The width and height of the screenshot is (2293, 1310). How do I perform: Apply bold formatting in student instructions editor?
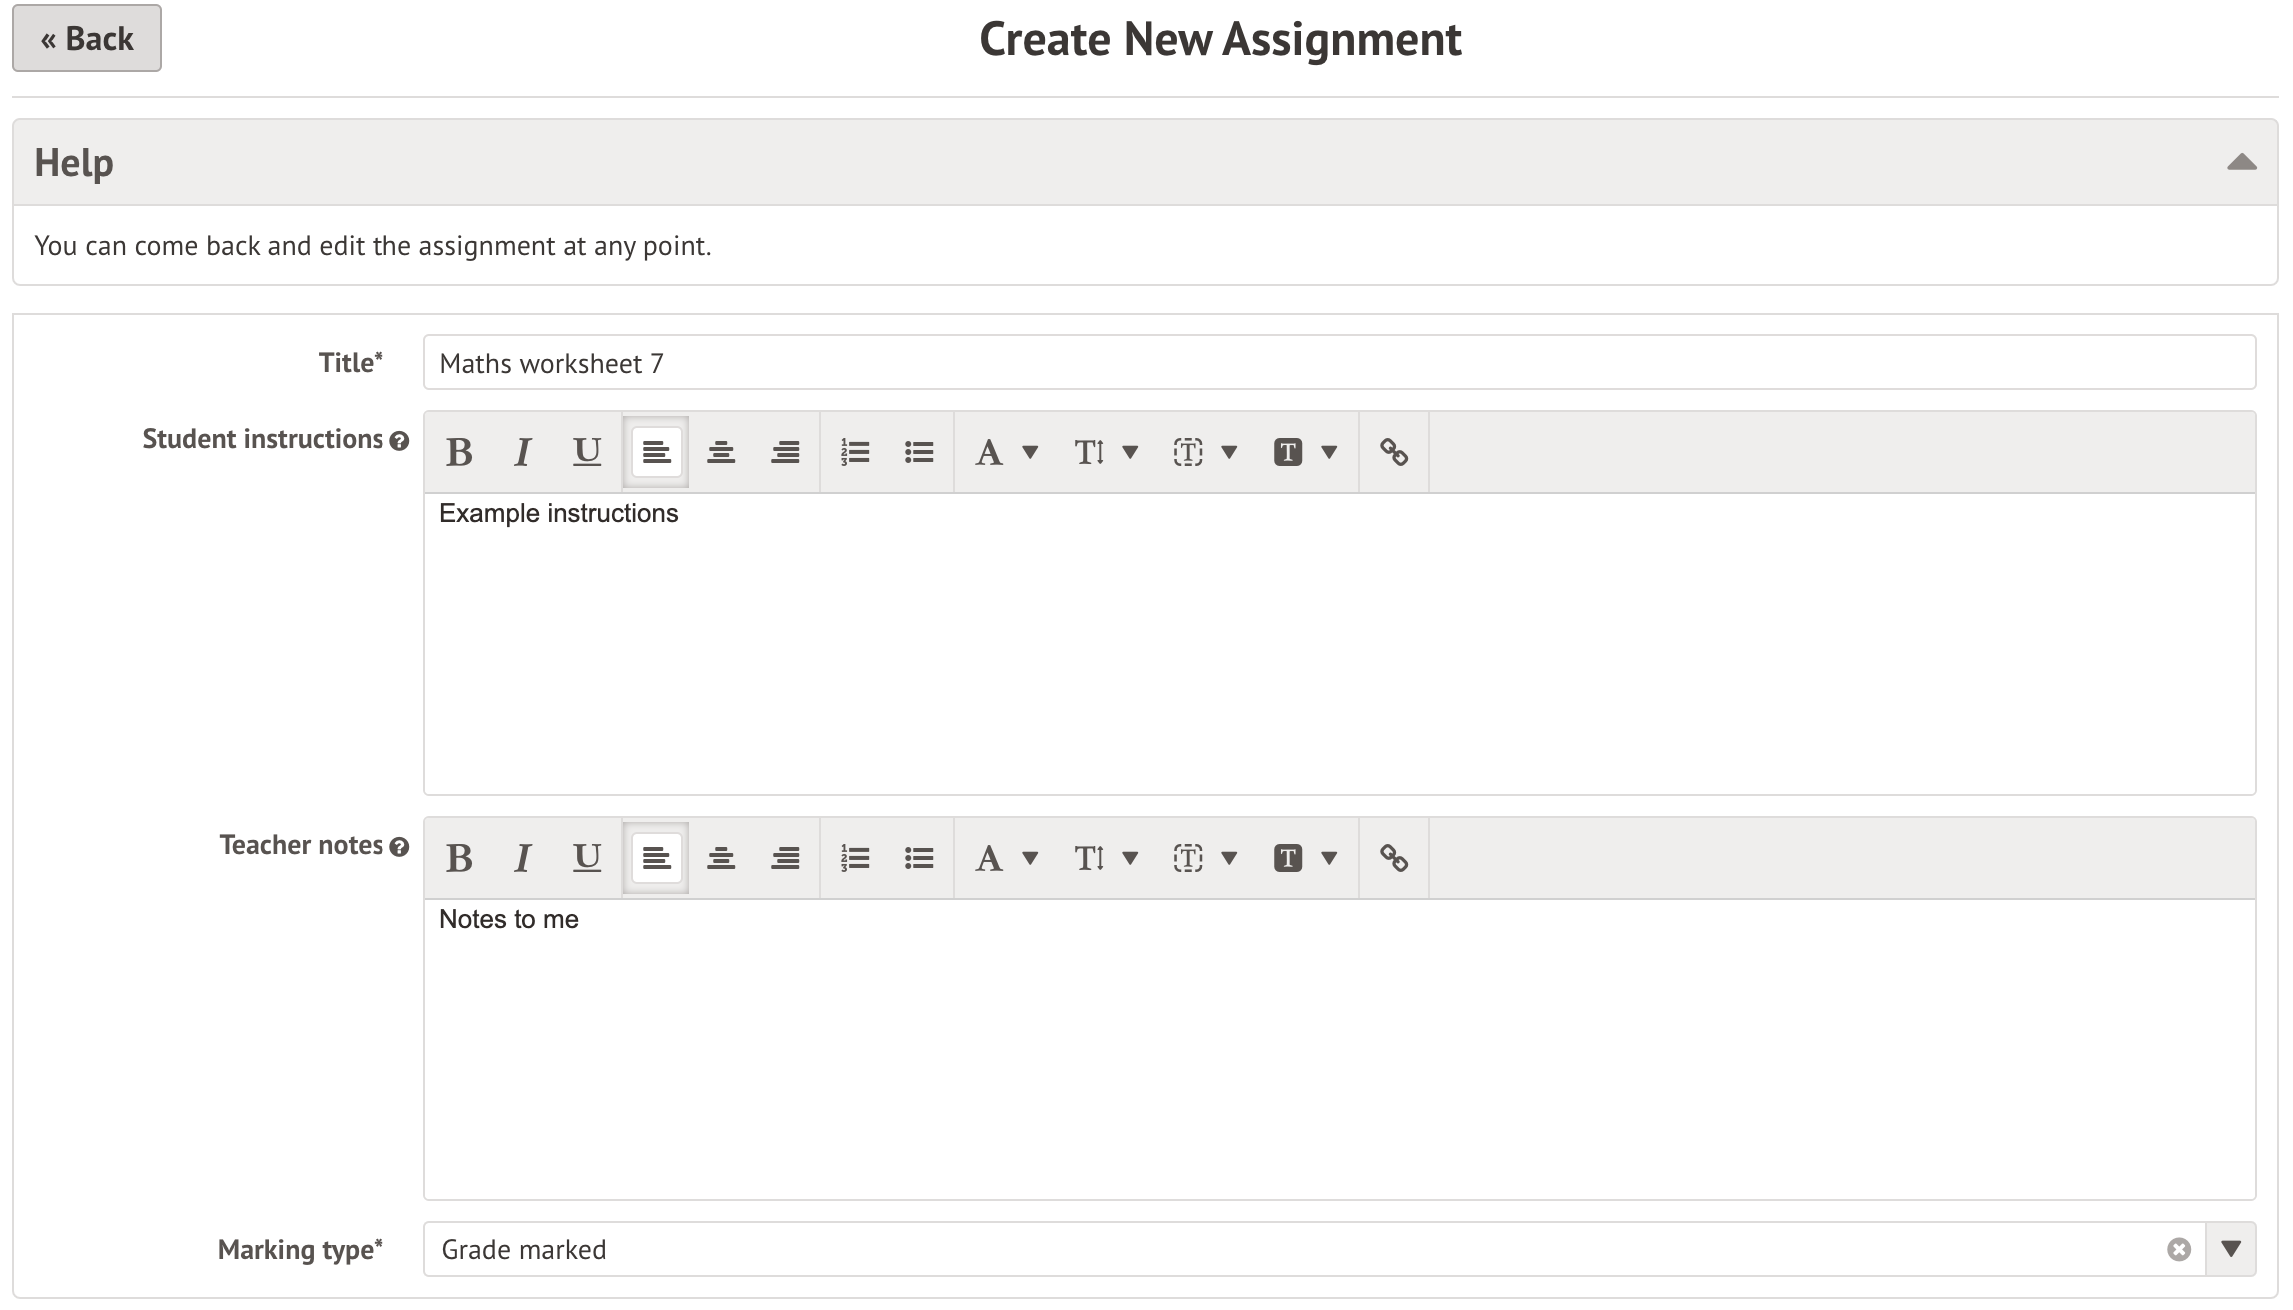[x=460, y=452]
